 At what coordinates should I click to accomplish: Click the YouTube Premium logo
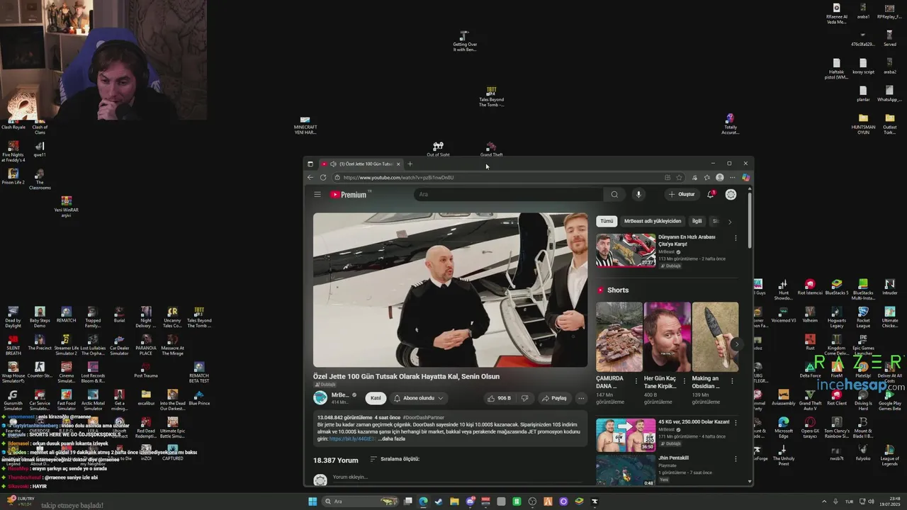(349, 195)
